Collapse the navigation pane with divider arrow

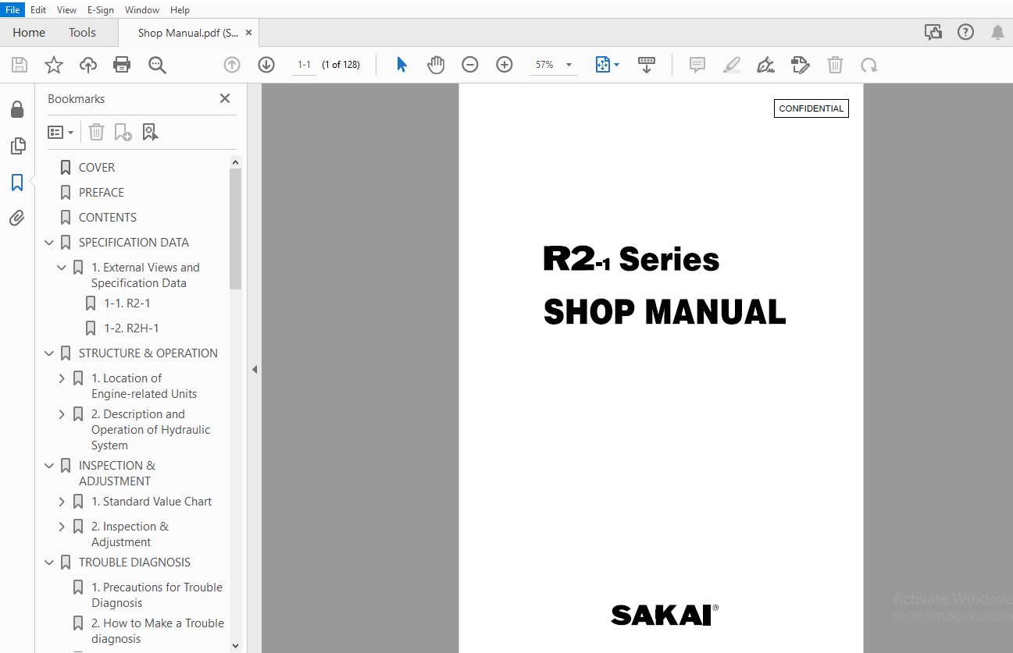coord(255,369)
